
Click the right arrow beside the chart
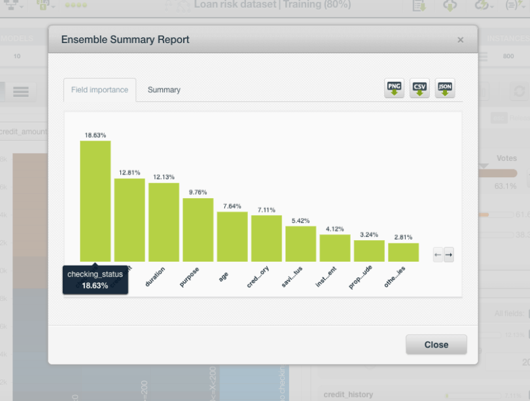coord(449,255)
